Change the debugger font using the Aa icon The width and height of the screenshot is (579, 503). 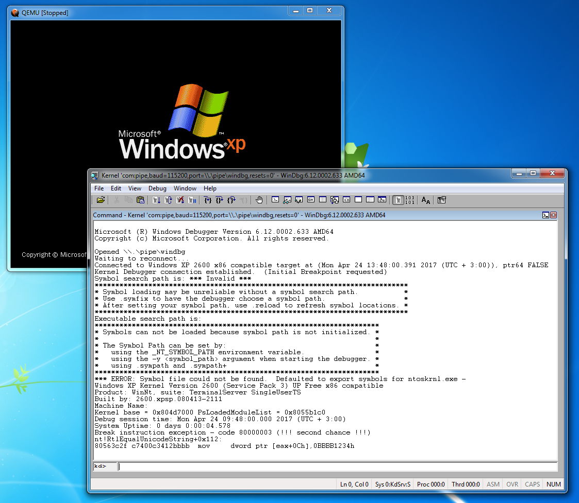[426, 200]
